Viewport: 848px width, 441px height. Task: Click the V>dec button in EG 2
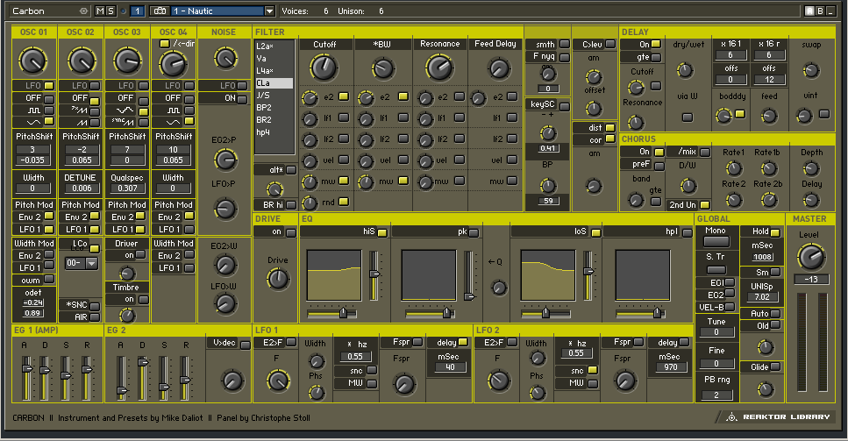[245, 345]
